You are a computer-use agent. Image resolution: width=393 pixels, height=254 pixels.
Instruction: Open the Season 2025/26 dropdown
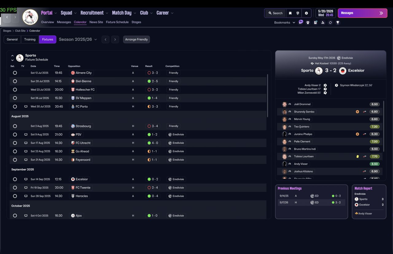(78, 40)
